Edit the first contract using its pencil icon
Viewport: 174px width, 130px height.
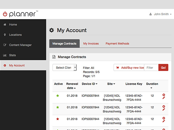(164, 98)
